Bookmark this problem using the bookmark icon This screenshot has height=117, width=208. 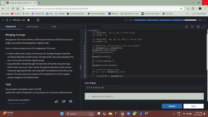click(38, 20)
